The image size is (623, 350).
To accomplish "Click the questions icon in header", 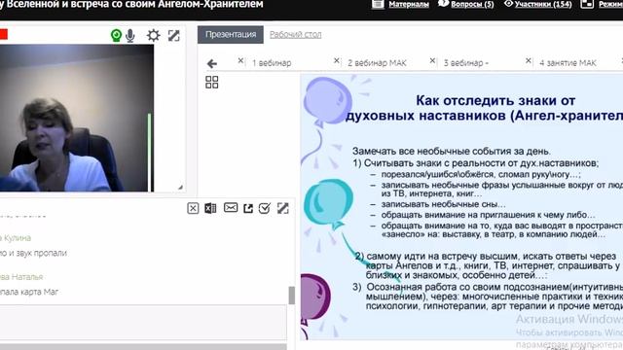I will pos(444,4).
